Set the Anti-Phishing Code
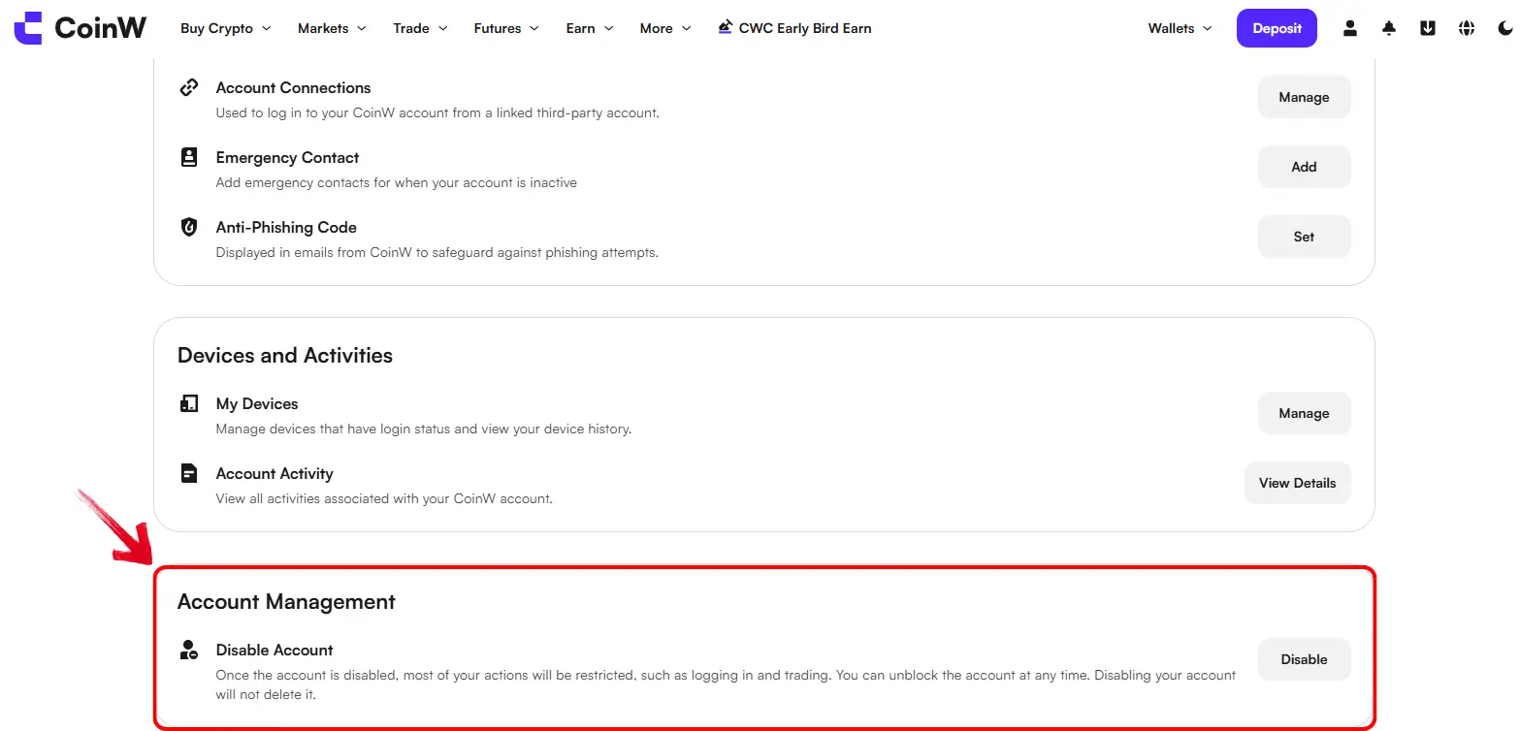The width and height of the screenshot is (1520, 731). (1304, 237)
